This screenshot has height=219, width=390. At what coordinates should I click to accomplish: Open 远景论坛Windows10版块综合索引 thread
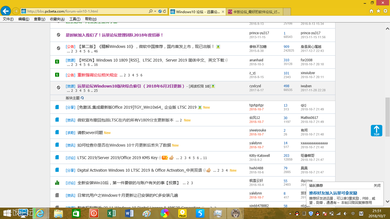131,86
